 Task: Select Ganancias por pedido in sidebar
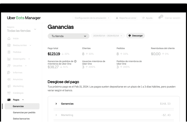[24, 112]
